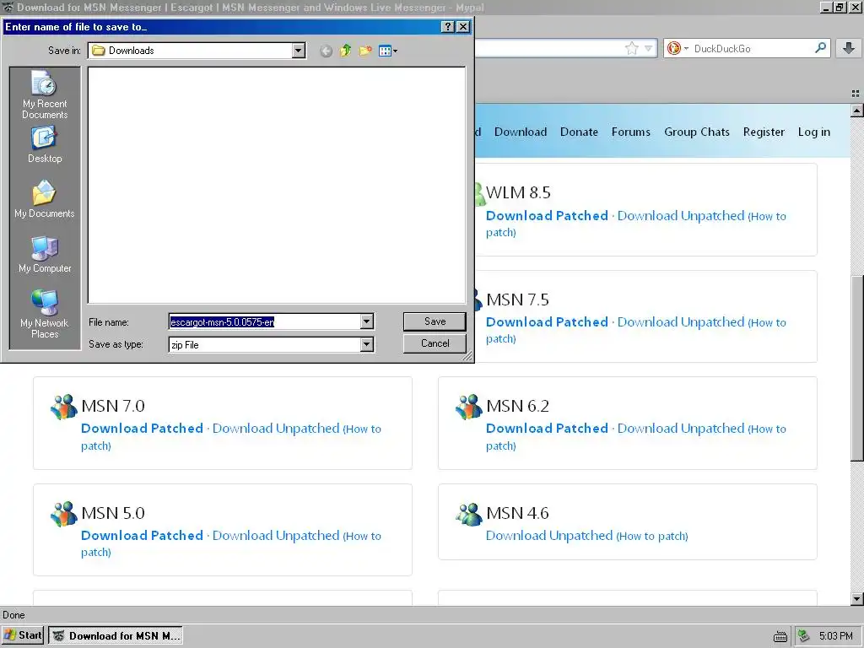Click the WLM 8.5 heading text
Viewport: 864px width, 648px height.
tap(518, 192)
